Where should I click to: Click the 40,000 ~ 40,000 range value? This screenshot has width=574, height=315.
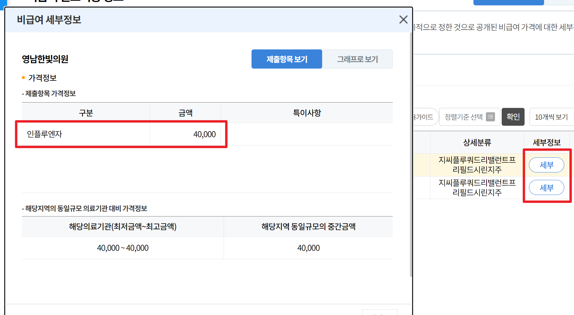pyautogui.click(x=123, y=248)
